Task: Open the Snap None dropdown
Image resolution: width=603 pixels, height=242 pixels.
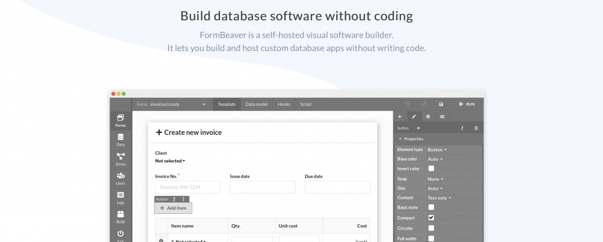Action: coord(436,179)
